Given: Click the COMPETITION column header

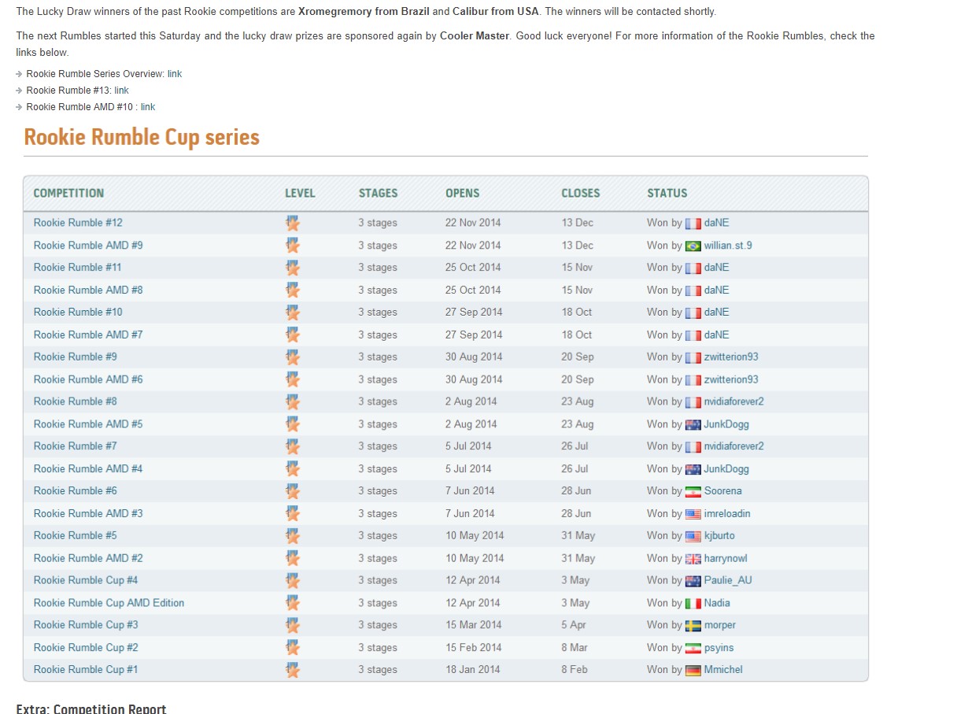Looking at the screenshot, I should (x=68, y=193).
